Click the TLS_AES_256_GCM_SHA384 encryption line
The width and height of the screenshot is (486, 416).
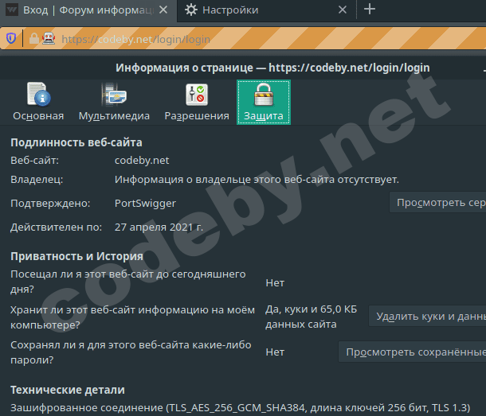[x=240, y=408]
